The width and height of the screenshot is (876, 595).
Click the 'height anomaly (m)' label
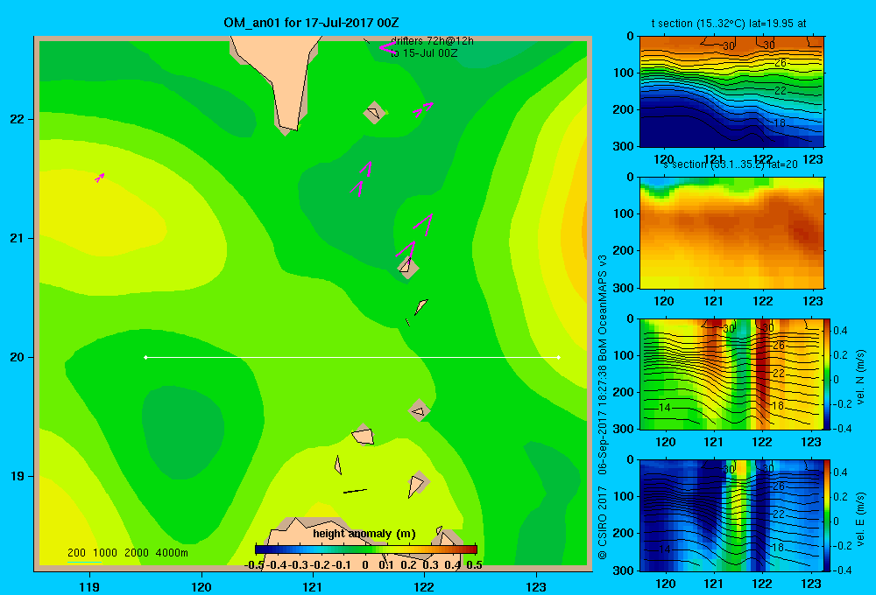click(364, 534)
